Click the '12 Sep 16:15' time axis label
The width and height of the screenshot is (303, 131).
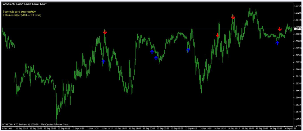click(107, 128)
